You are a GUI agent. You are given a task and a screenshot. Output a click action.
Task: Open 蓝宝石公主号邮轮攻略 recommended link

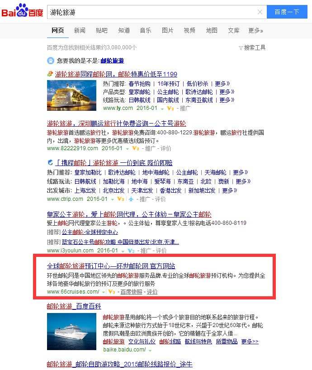click(120, 242)
